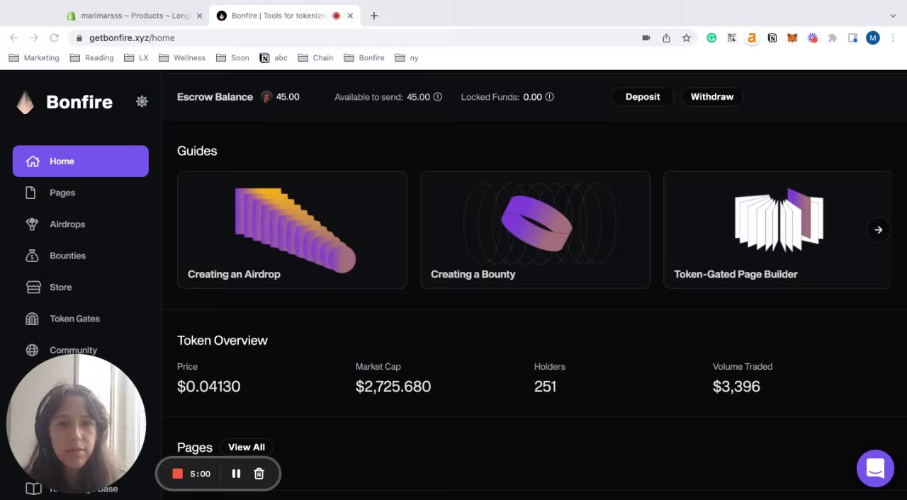Switch to the marimarsss Products tab

click(x=134, y=16)
